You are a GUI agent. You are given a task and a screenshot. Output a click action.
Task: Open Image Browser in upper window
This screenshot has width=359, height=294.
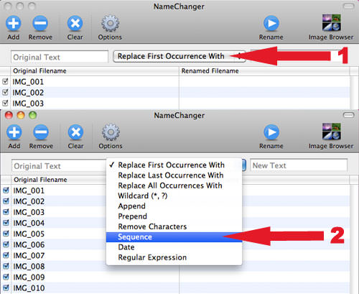[x=331, y=23]
